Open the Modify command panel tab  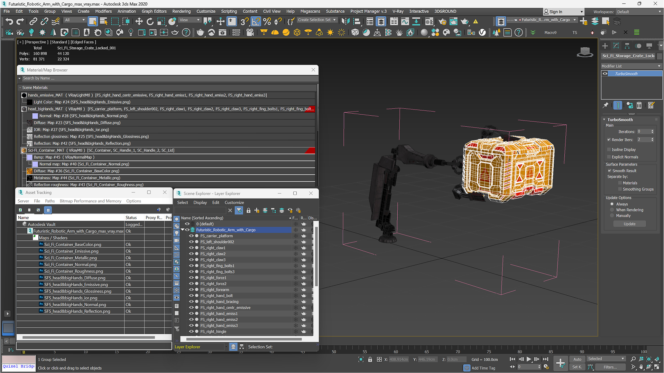(x=616, y=46)
